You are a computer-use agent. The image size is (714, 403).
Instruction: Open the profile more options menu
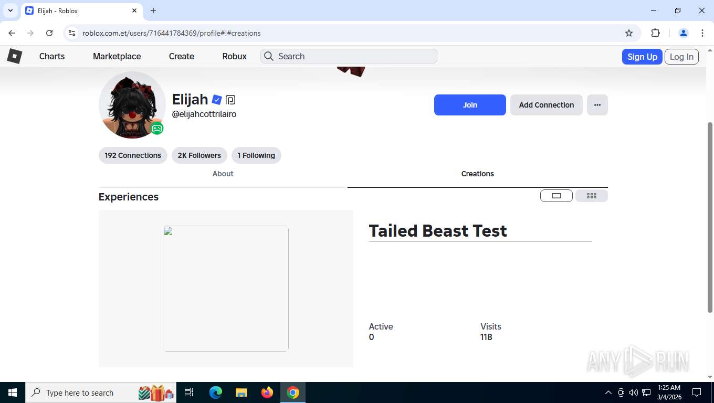(597, 105)
